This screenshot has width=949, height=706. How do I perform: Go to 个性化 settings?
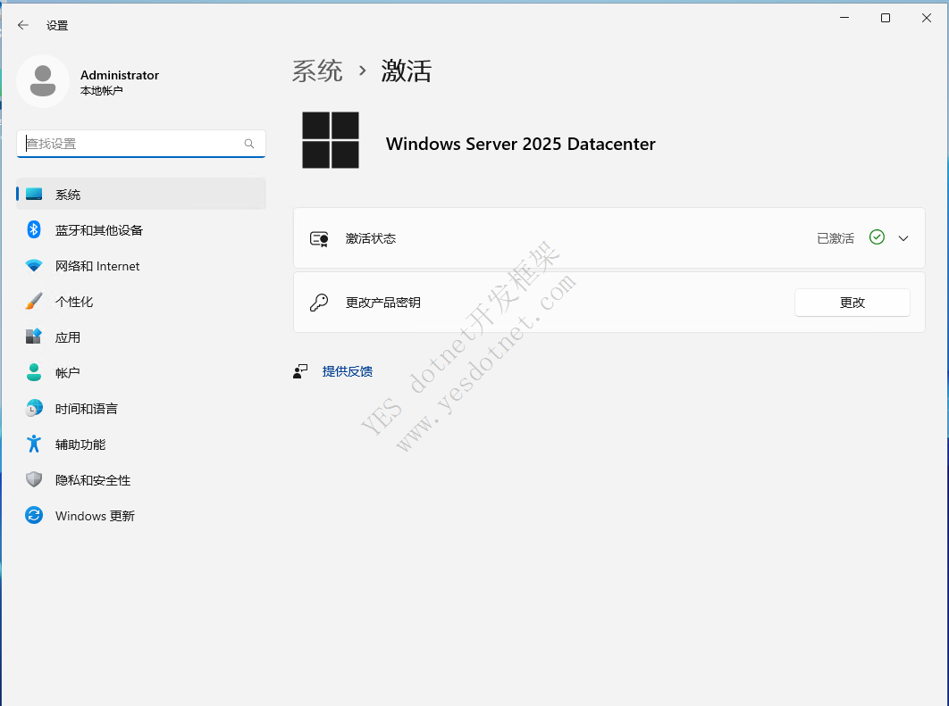click(141, 301)
